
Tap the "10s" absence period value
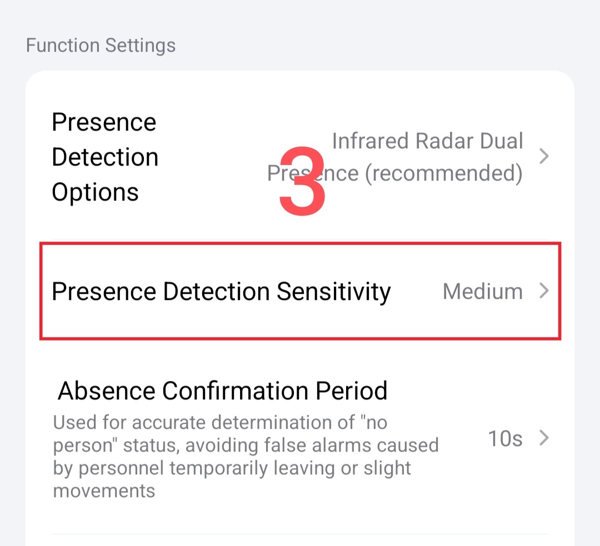505,439
